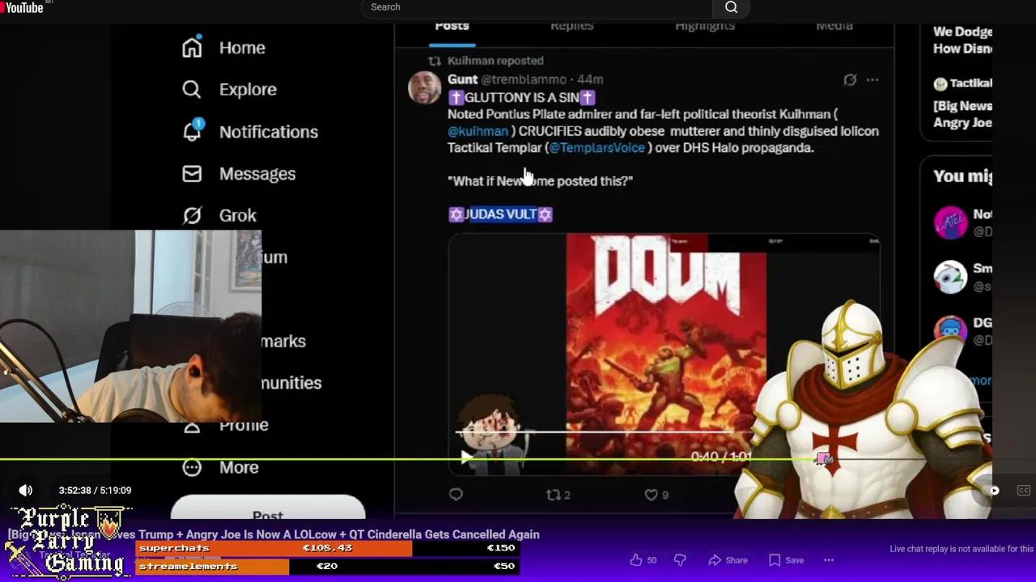Image resolution: width=1036 pixels, height=582 pixels.
Task: Open Messages in the X sidebar
Action: [239, 174]
